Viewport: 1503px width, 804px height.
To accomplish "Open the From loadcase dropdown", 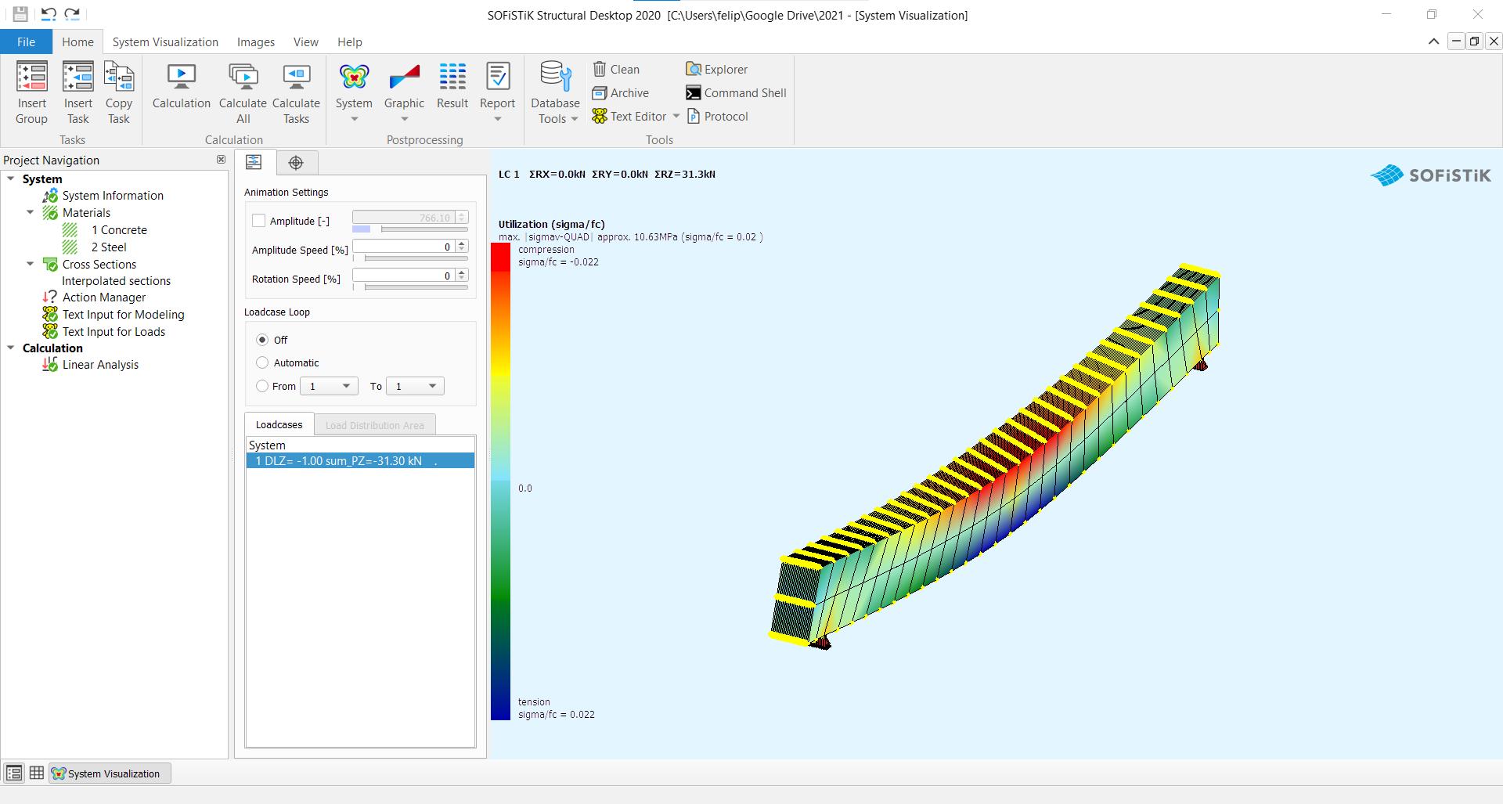I will click(x=330, y=386).
